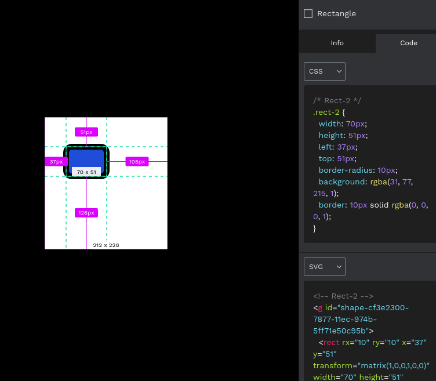Viewport: 436px width, 381px height.
Task: Click the background rgba value in CSS
Action: [391, 182]
